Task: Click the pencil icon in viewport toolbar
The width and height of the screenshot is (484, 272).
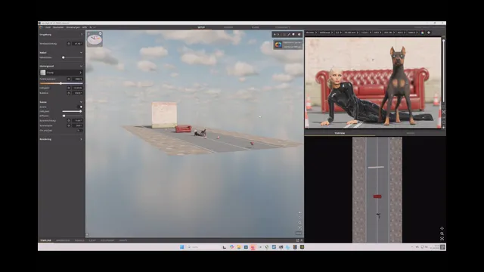Action: pyautogui.click(x=289, y=35)
